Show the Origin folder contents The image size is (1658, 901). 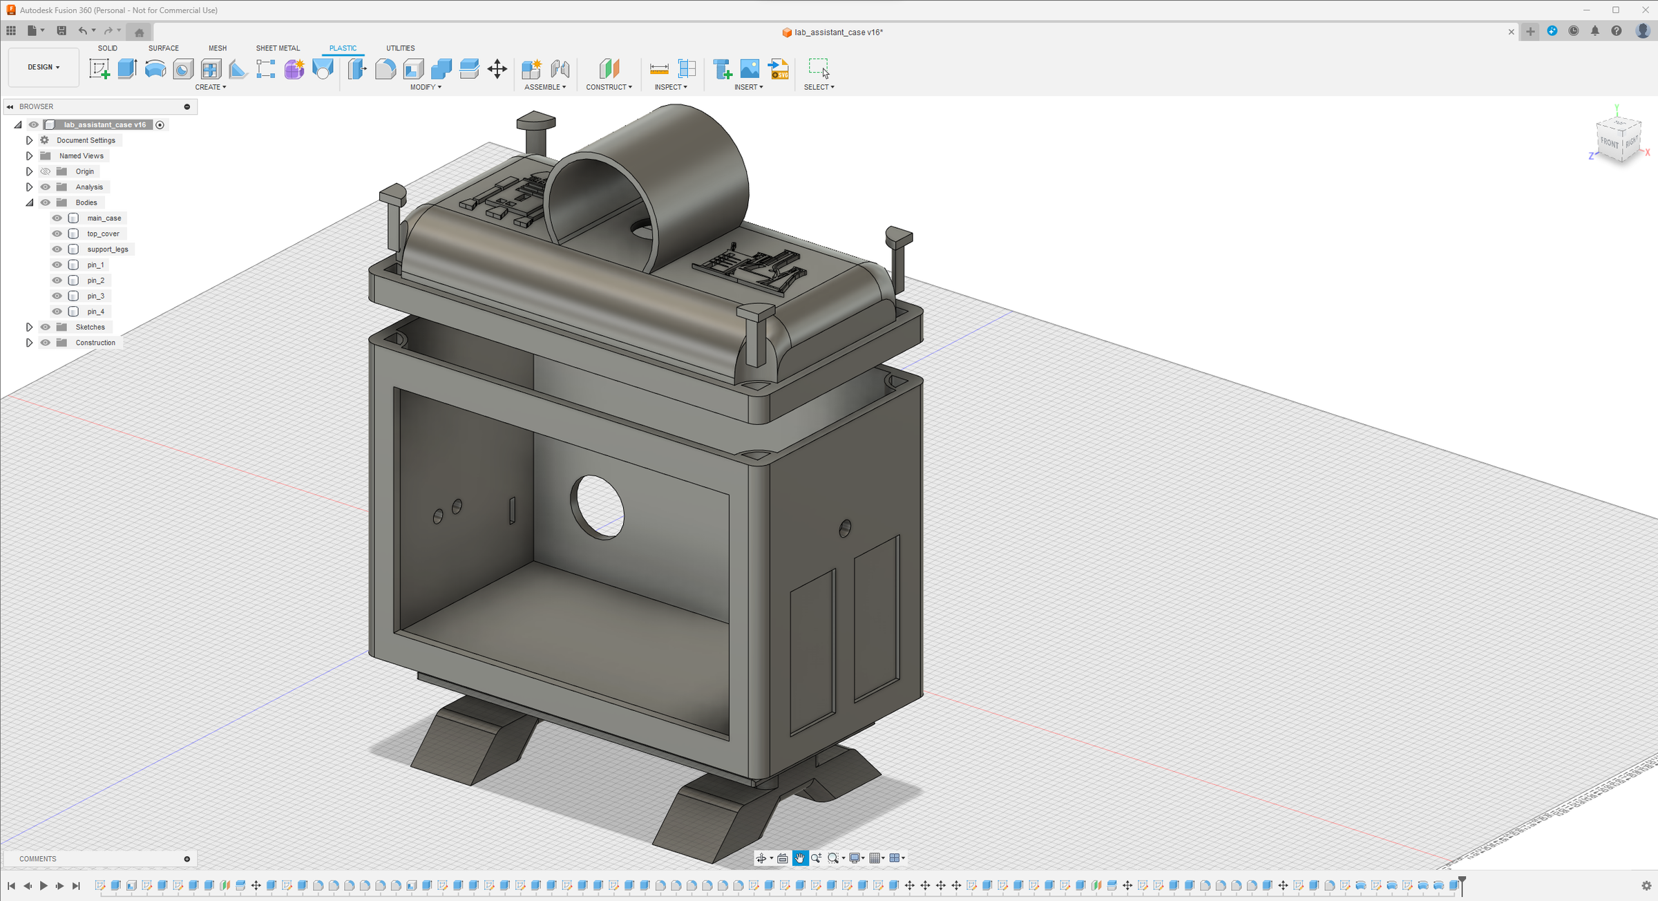click(x=29, y=171)
